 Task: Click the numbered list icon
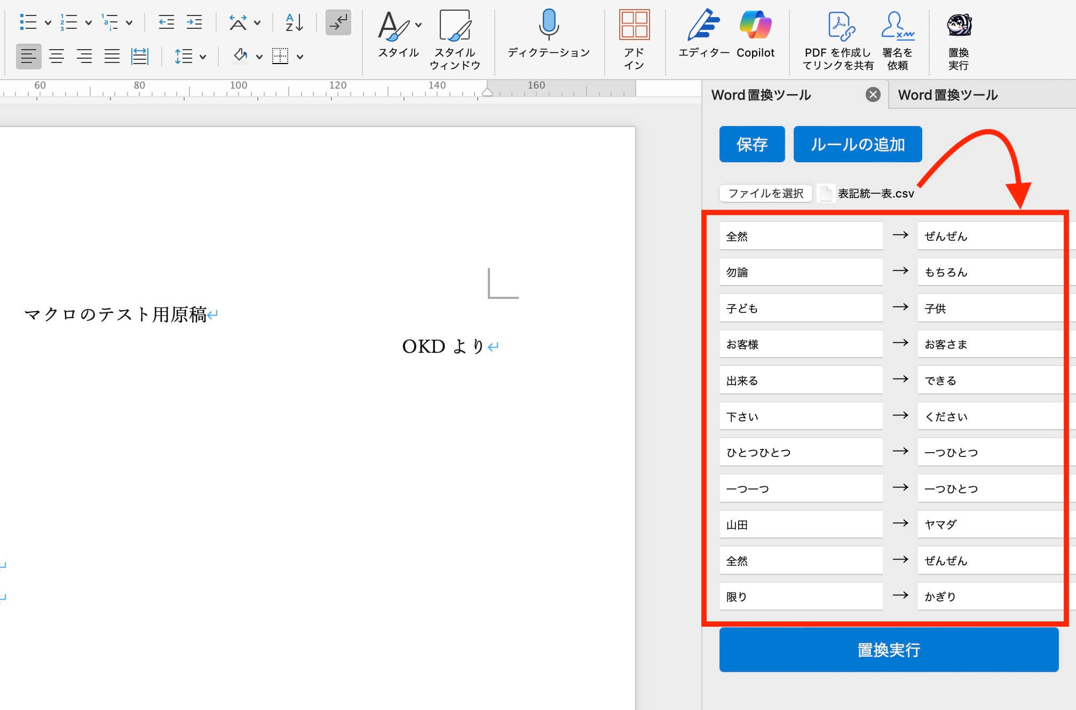69,22
